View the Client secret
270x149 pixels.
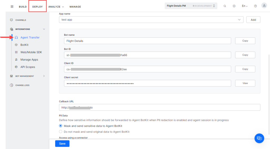[x=245, y=83]
